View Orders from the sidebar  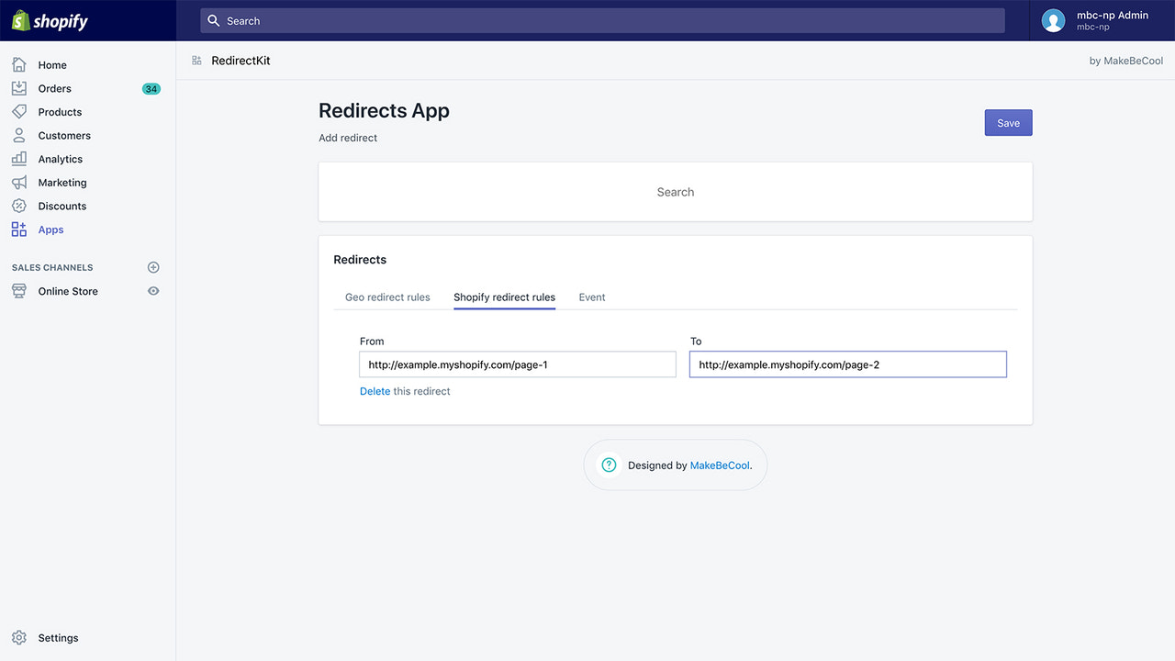[x=54, y=88]
